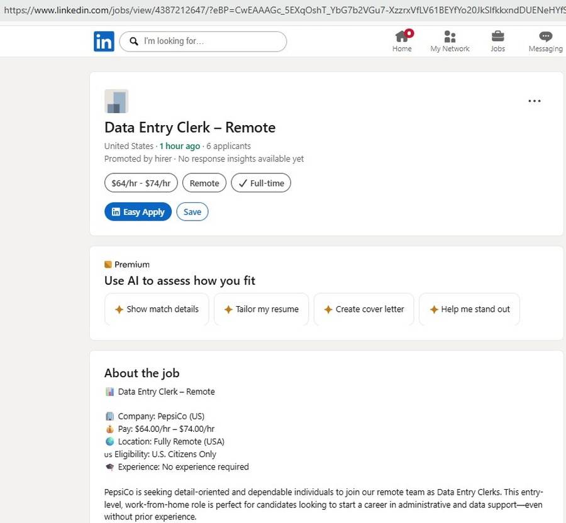Click the "Data Entry Clerk – Remote" job title heading
Viewport: 566px width, 523px height.
pyautogui.click(x=190, y=128)
